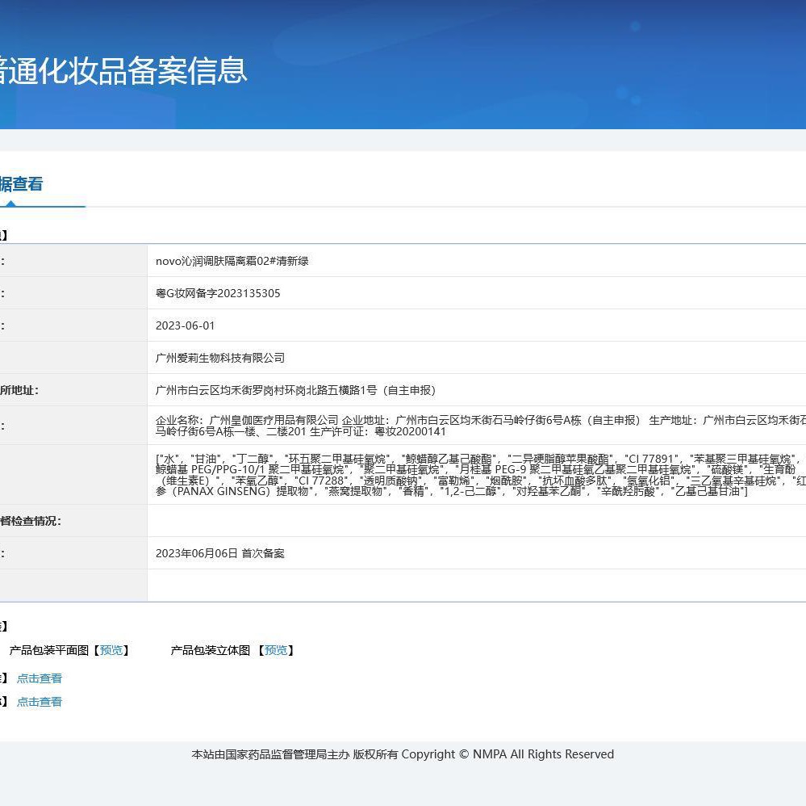Click the lower 点击查看 link
The image size is (806, 806).
40,702
